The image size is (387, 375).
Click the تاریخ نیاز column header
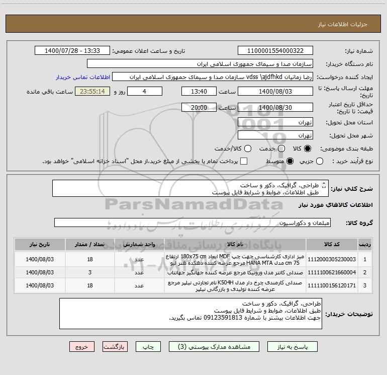click(x=40, y=245)
